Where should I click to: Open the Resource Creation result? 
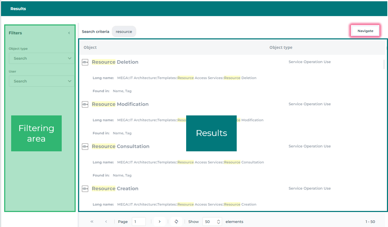point(115,189)
